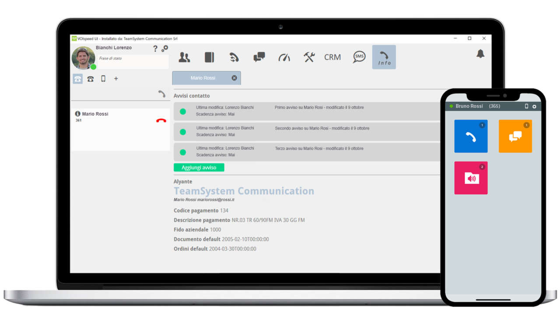
Task: Toggle the desk phone device icon
Action: pyautogui.click(x=91, y=79)
